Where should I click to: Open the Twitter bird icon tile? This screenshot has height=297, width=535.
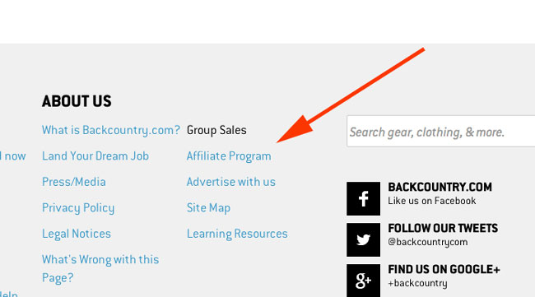[363, 239]
